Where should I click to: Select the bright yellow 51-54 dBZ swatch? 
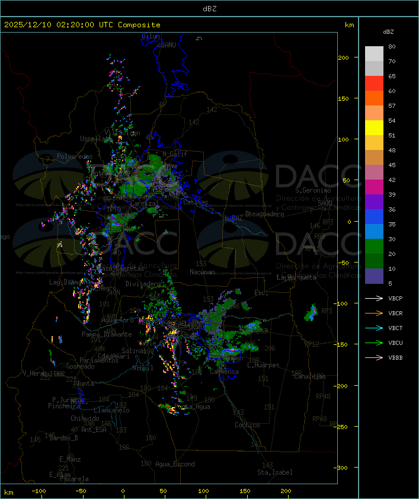374,128
